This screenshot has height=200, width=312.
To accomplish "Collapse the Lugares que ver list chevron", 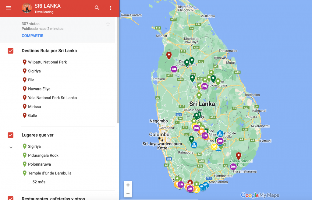I will coord(11,147).
